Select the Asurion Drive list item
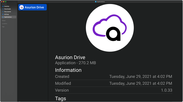The width and height of the screenshot is (183, 102). pyautogui.click(x=33, y=7)
